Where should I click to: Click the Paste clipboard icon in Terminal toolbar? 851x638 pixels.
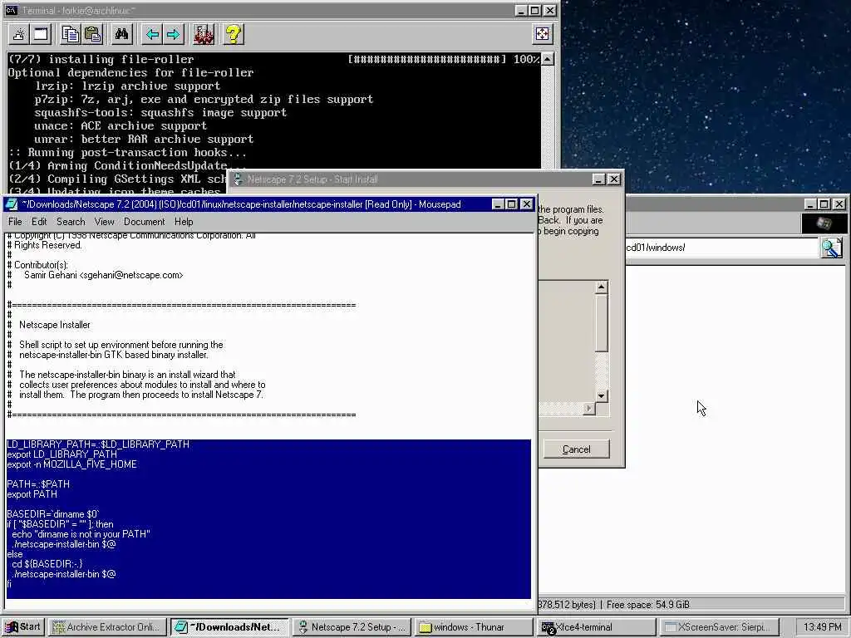pyautogui.click(x=93, y=35)
